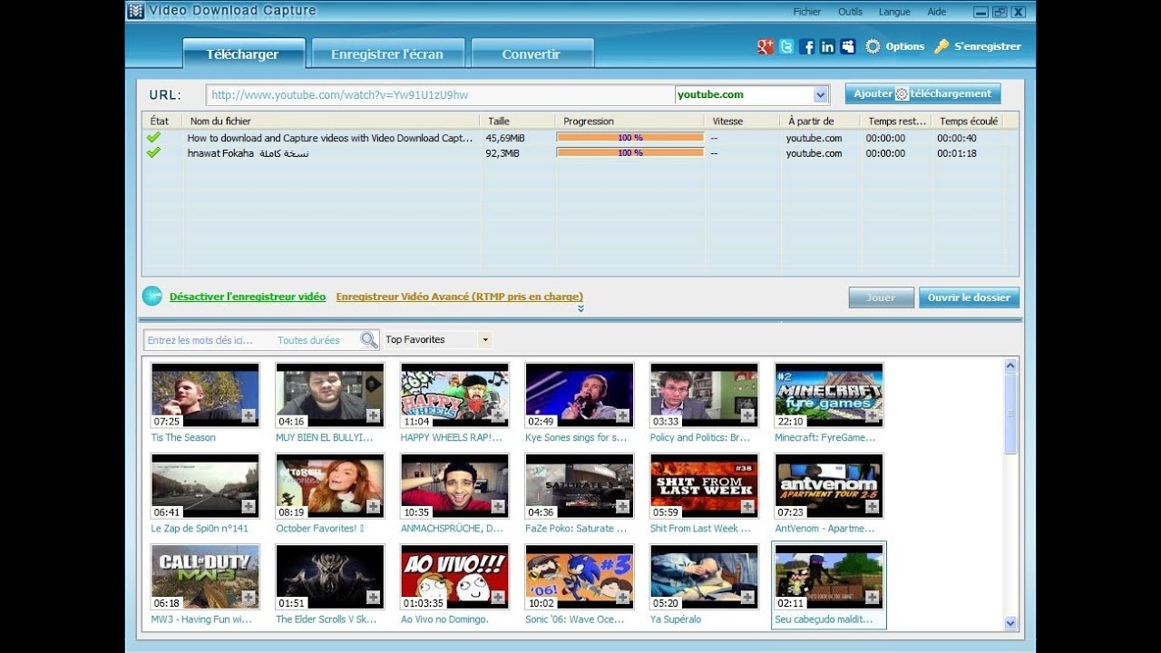The height and width of the screenshot is (653, 1161).
Task: Expand the youtube.com site dropdown
Action: pyautogui.click(x=820, y=94)
